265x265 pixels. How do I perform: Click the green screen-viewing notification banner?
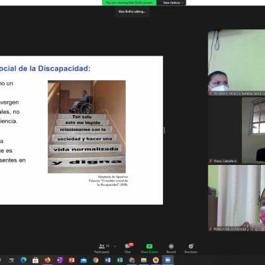[129, 3]
